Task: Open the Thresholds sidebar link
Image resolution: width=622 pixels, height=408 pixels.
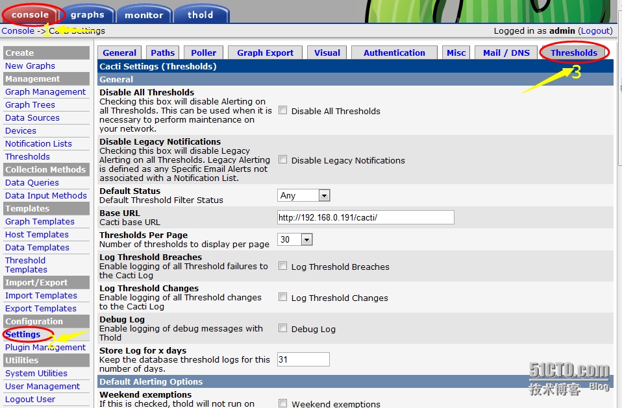Action: 27,157
